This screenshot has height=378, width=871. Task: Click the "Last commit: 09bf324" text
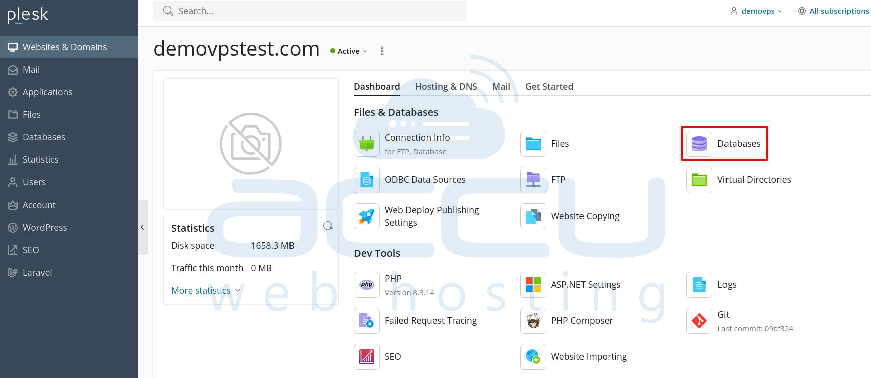755,329
